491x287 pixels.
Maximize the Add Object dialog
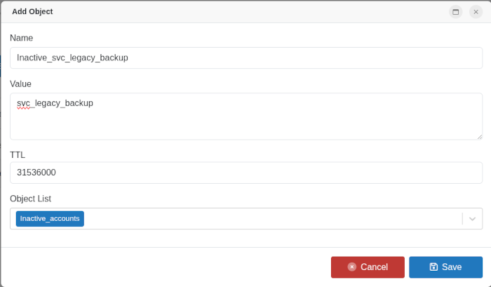point(456,12)
